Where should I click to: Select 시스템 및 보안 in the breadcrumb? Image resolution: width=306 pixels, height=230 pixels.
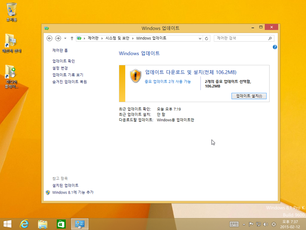[117, 38]
